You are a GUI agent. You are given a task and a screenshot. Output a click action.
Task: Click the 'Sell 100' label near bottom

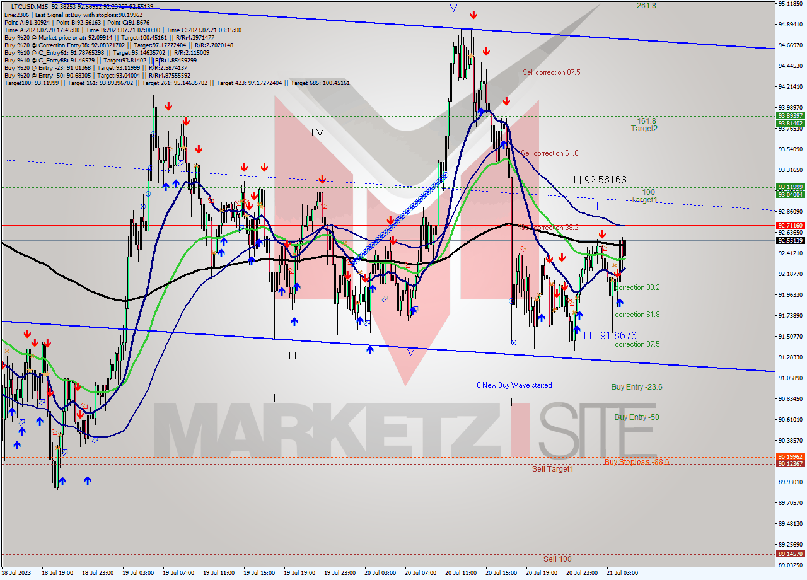click(x=557, y=559)
